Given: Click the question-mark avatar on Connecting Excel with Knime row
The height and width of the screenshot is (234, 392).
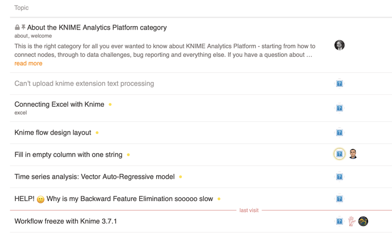Looking at the screenshot, I should [339, 108].
